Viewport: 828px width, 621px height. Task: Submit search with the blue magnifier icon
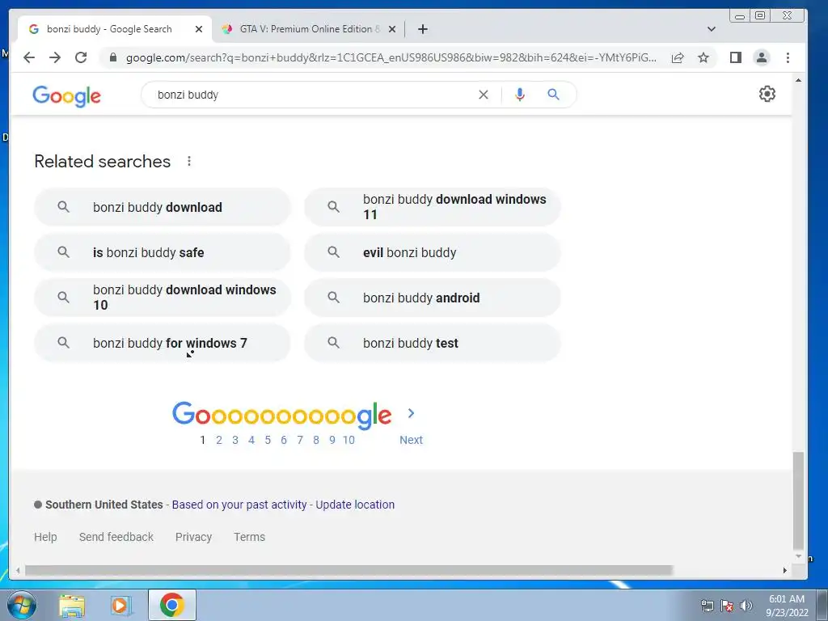[553, 95]
